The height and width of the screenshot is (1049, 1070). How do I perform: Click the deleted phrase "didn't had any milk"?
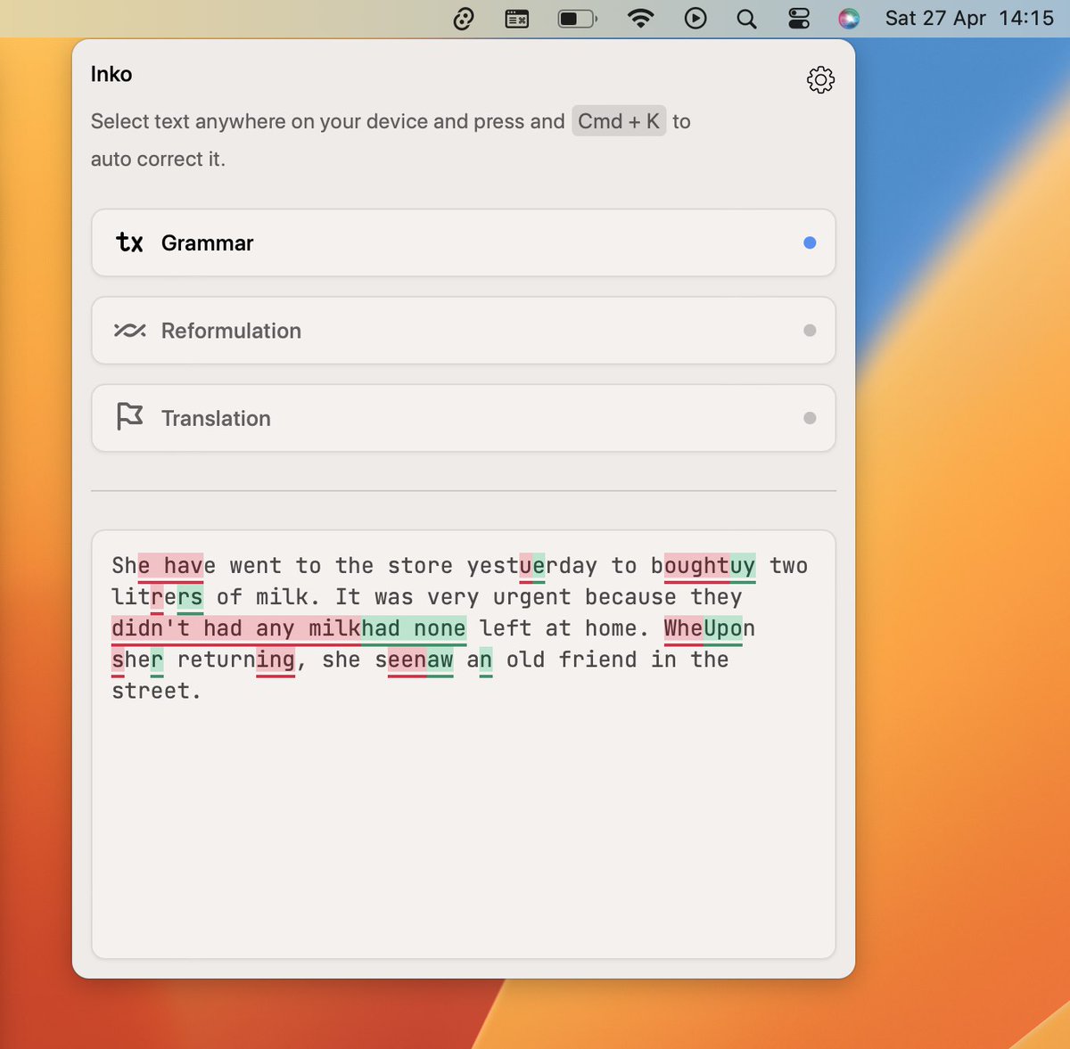pyautogui.click(x=236, y=628)
